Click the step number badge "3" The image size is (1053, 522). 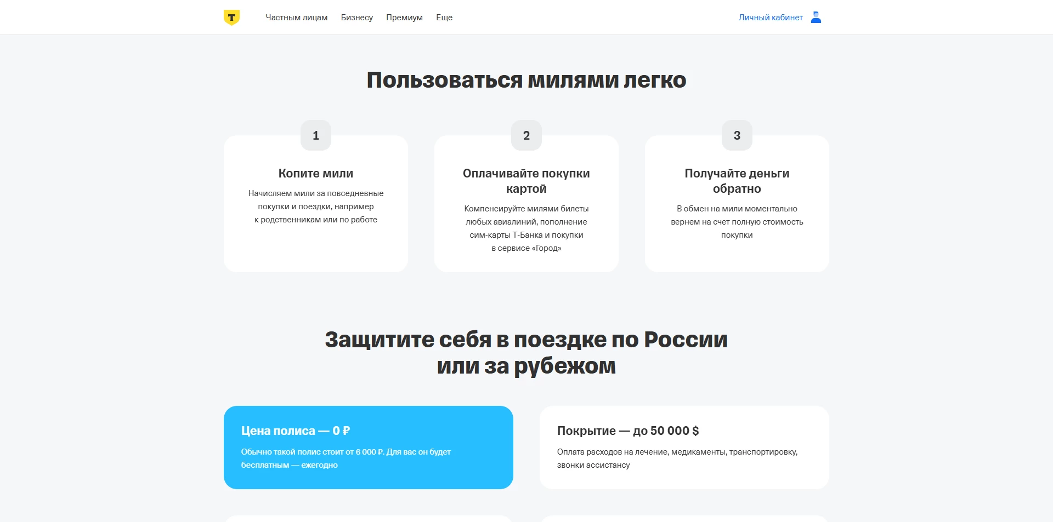[x=737, y=135]
